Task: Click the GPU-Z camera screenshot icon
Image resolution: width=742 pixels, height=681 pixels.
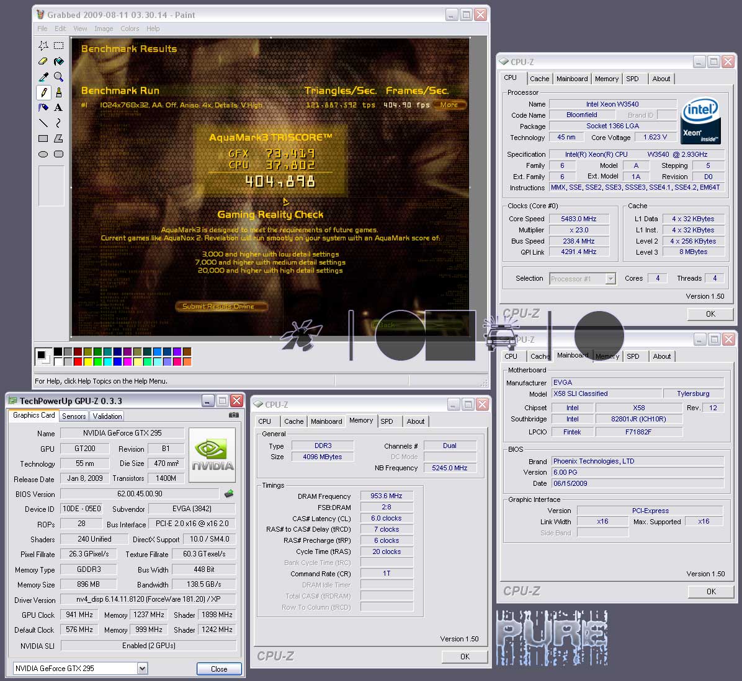Action: tap(234, 415)
